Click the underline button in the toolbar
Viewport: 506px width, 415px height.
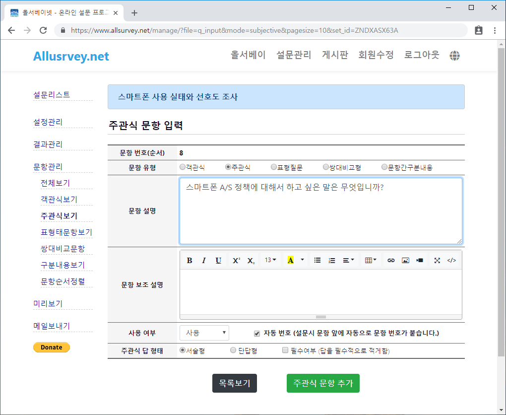pyautogui.click(x=218, y=261)
